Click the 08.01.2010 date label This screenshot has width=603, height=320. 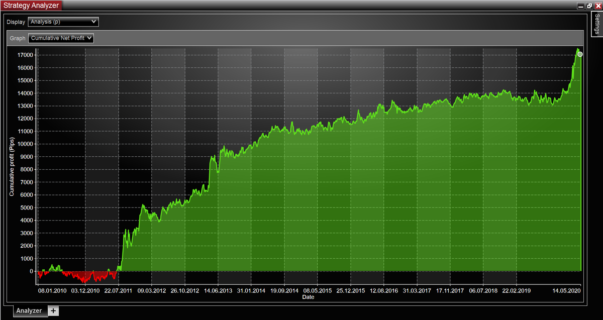click(52, 290)
